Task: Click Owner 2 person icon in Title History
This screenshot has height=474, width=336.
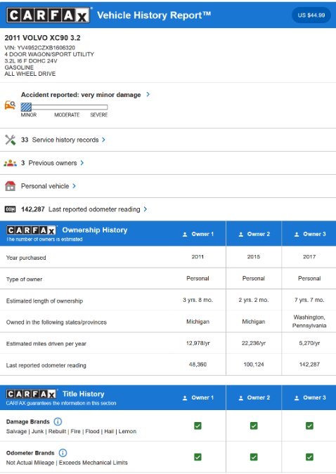Action: (241, 398)
